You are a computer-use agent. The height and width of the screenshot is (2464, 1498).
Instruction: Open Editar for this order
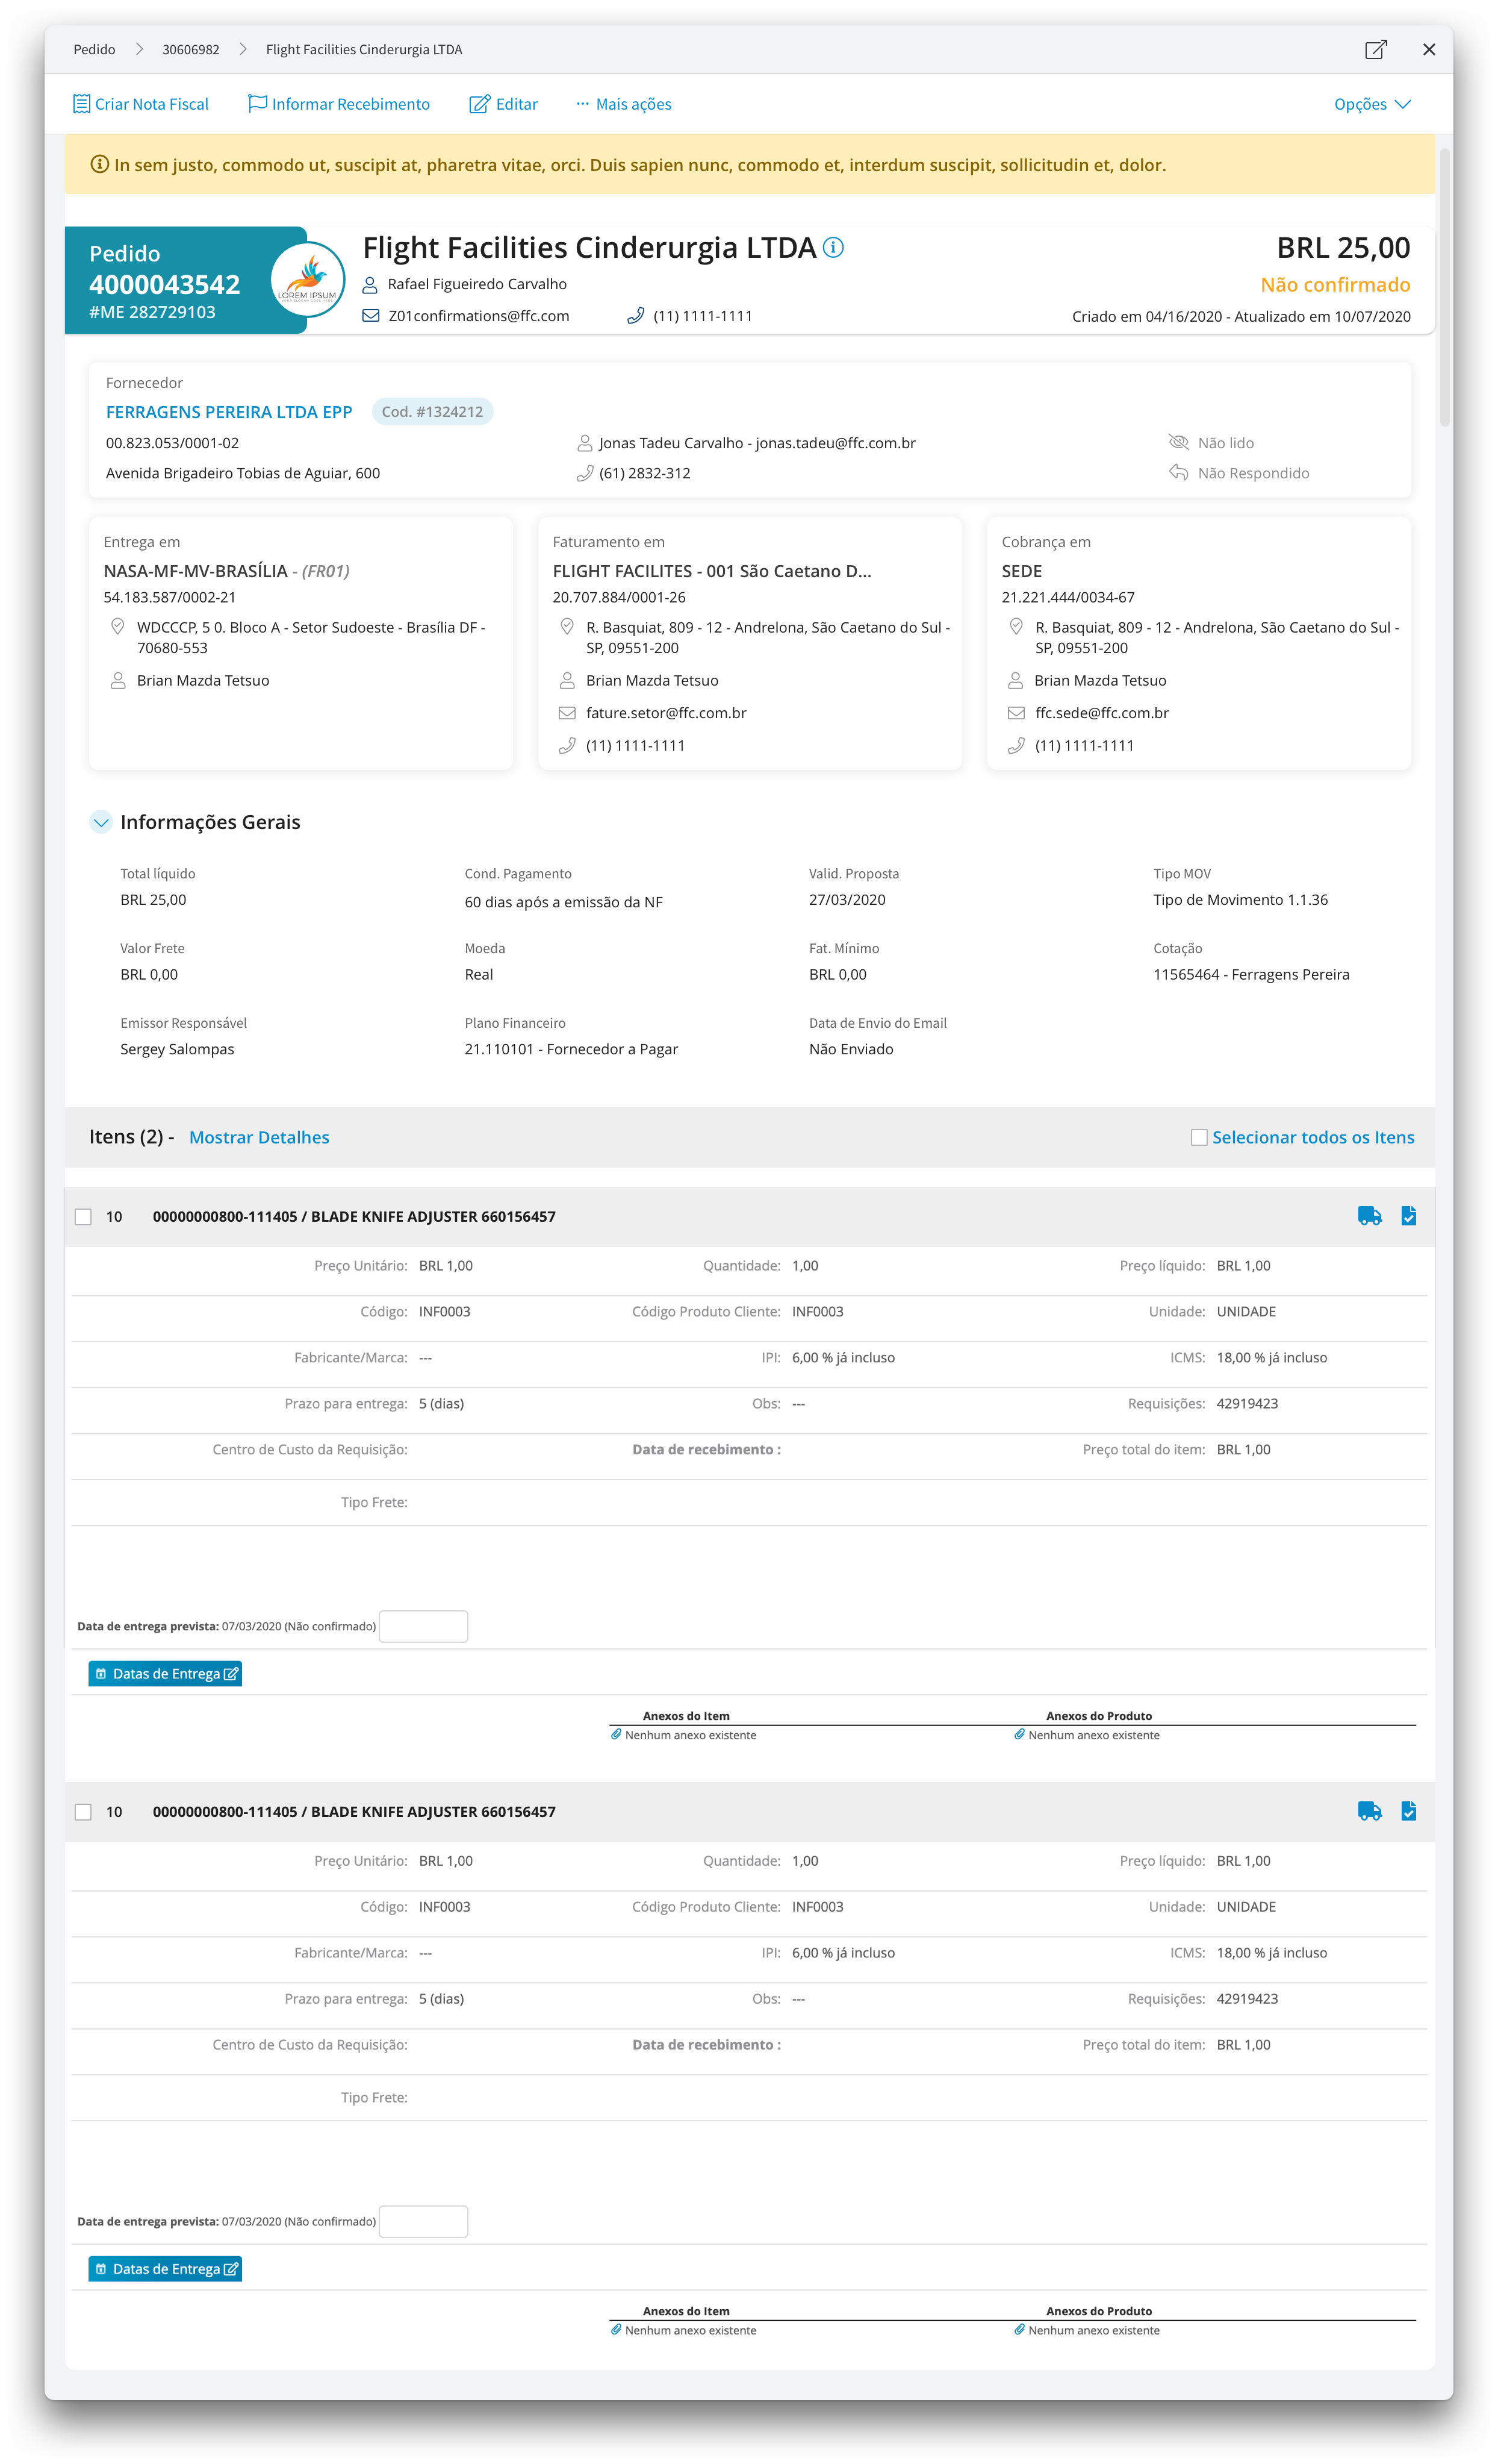[x=504, y=104]
